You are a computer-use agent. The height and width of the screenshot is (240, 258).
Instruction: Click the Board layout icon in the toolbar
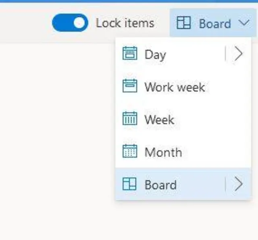tap(184, 24)
